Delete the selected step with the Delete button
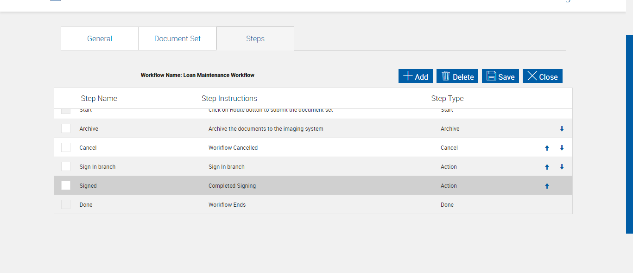Screen dimensions: 633x273 457,76
